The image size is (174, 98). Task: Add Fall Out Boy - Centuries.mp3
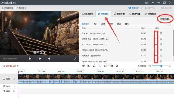click(156, 61)
